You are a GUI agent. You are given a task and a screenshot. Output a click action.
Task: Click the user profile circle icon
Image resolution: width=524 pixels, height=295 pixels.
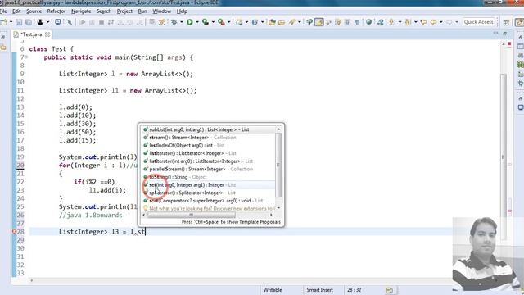40,22
